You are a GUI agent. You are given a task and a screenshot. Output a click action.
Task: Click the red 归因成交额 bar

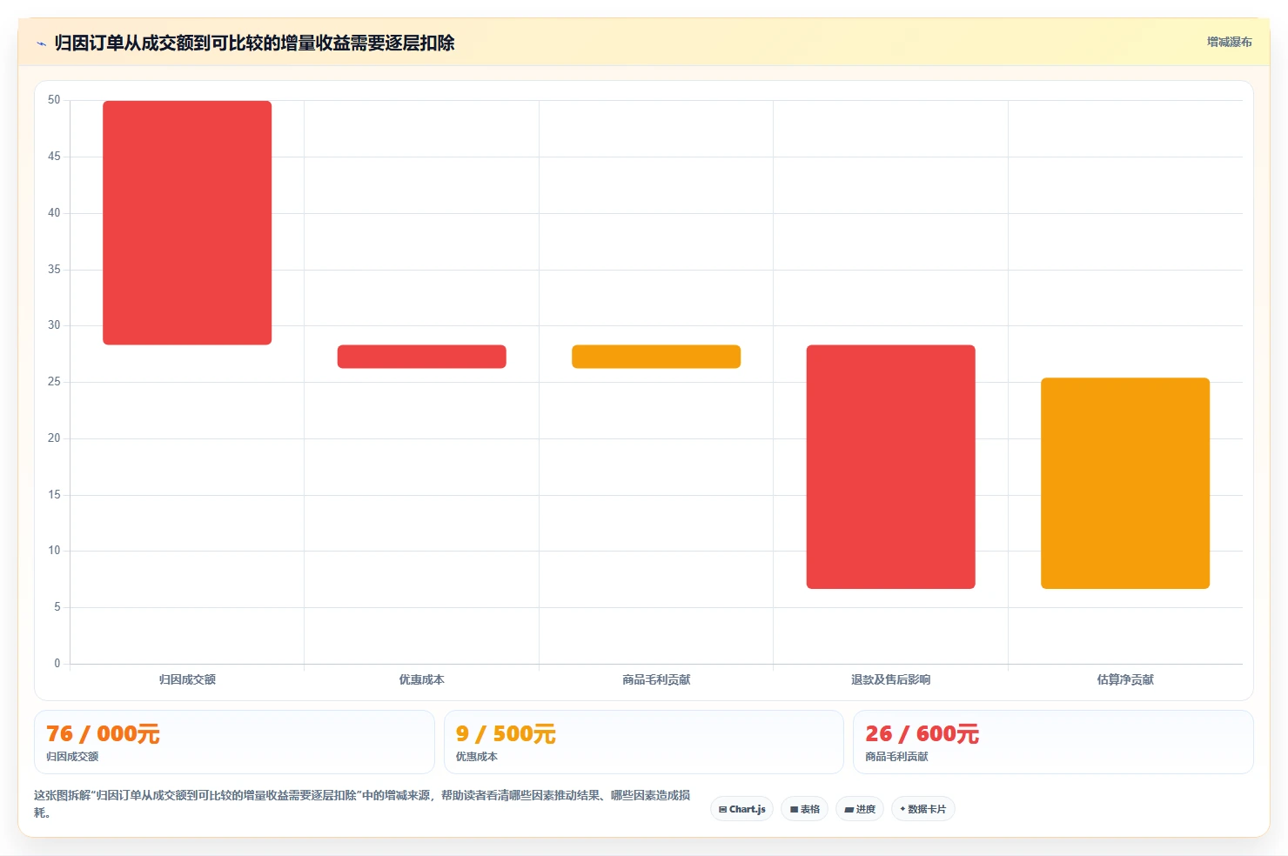coord(187,223)
